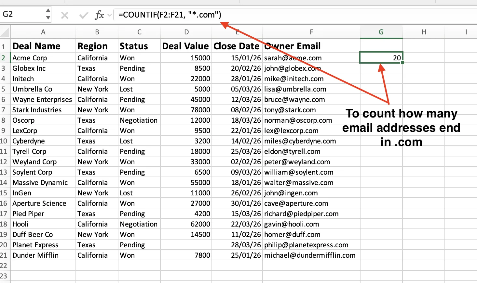Image resolution: width=477 pixels, height=283 pixels.
Task: Select the Stark Industries cell
Action: 43,110
